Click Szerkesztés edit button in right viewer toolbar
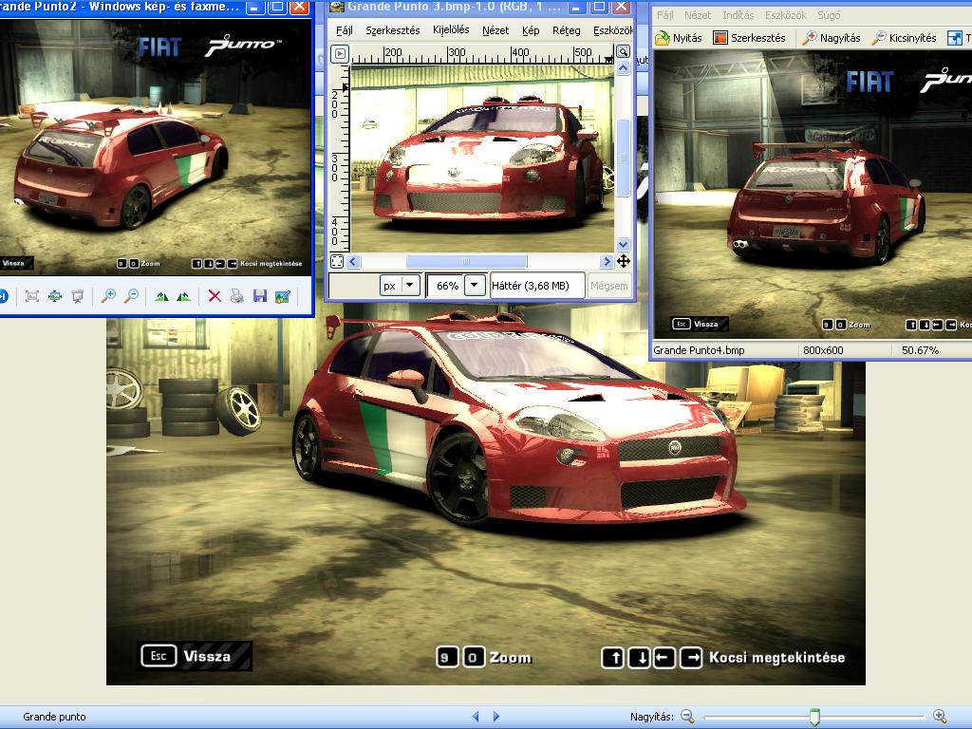The image size is (972, 729). click(x=750, y=38)
